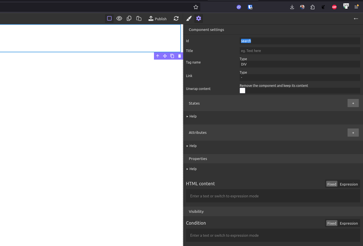Select parent component arrow icon

(x=158, y=56)
